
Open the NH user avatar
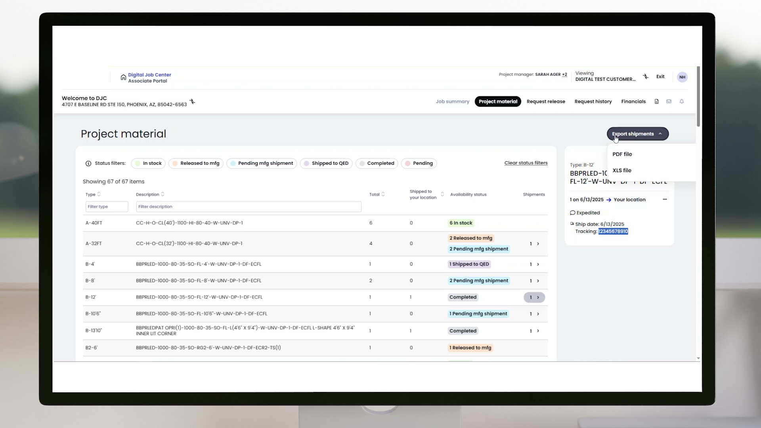(x=682, y=77)
